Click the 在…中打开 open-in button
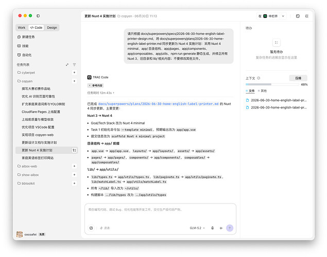The height and width of the screenshot is (257, 327). [x=268, y=16]
